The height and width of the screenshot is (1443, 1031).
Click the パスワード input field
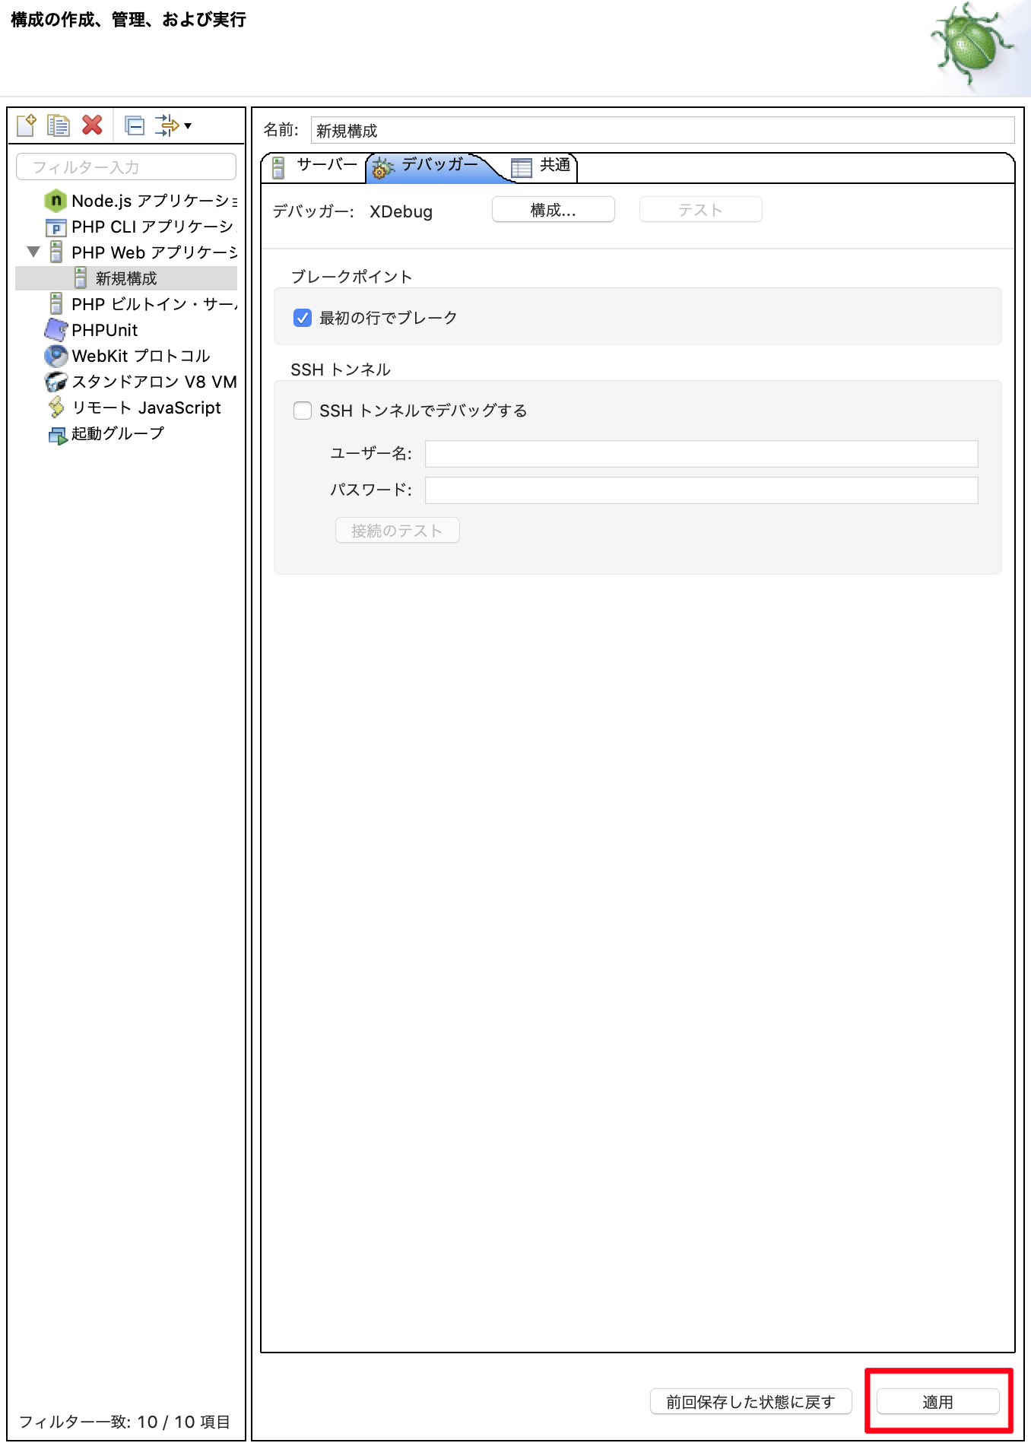701,490
